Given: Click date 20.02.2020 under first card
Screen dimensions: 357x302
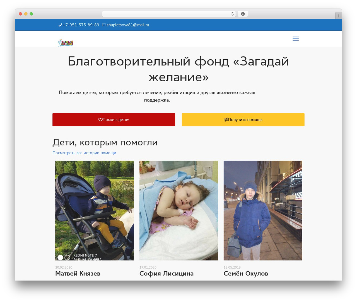Looking at the screenshot, I should (64, 267).
